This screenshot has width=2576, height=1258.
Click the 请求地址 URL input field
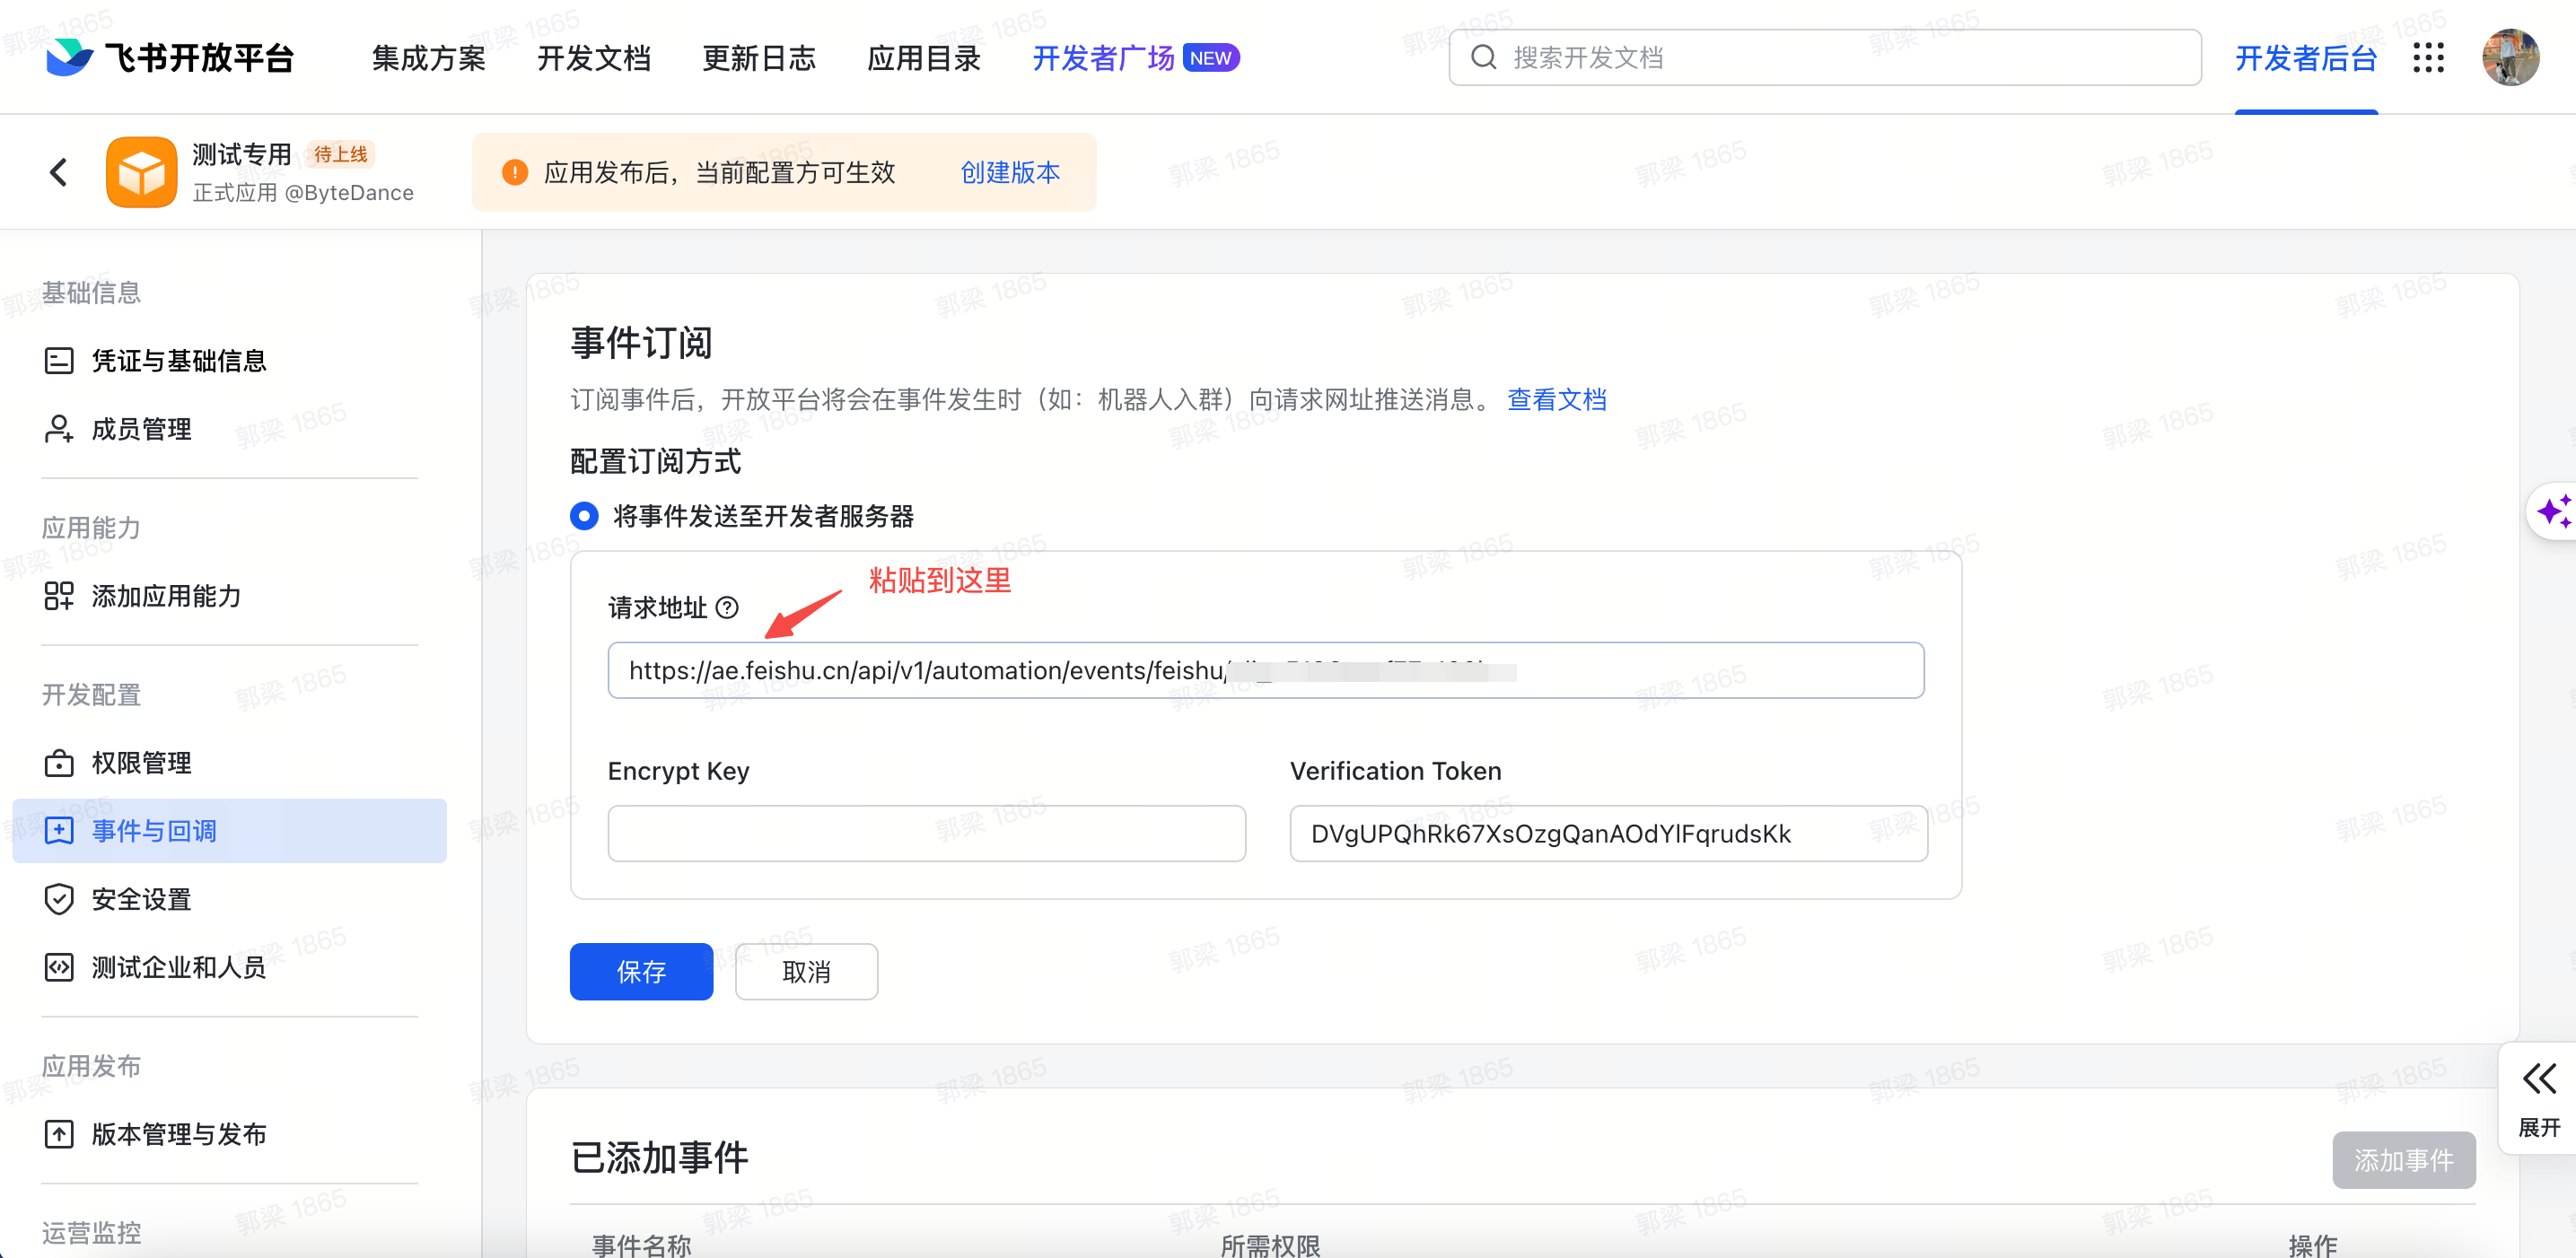click(x=1266, y=670)
